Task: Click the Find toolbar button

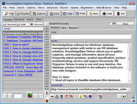Action: [x=9, y=13]
